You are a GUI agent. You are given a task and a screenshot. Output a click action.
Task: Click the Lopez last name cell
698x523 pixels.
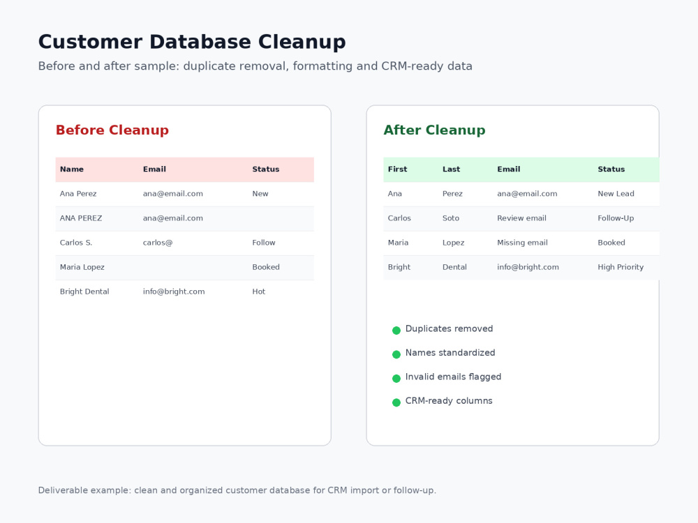[453, 243]
